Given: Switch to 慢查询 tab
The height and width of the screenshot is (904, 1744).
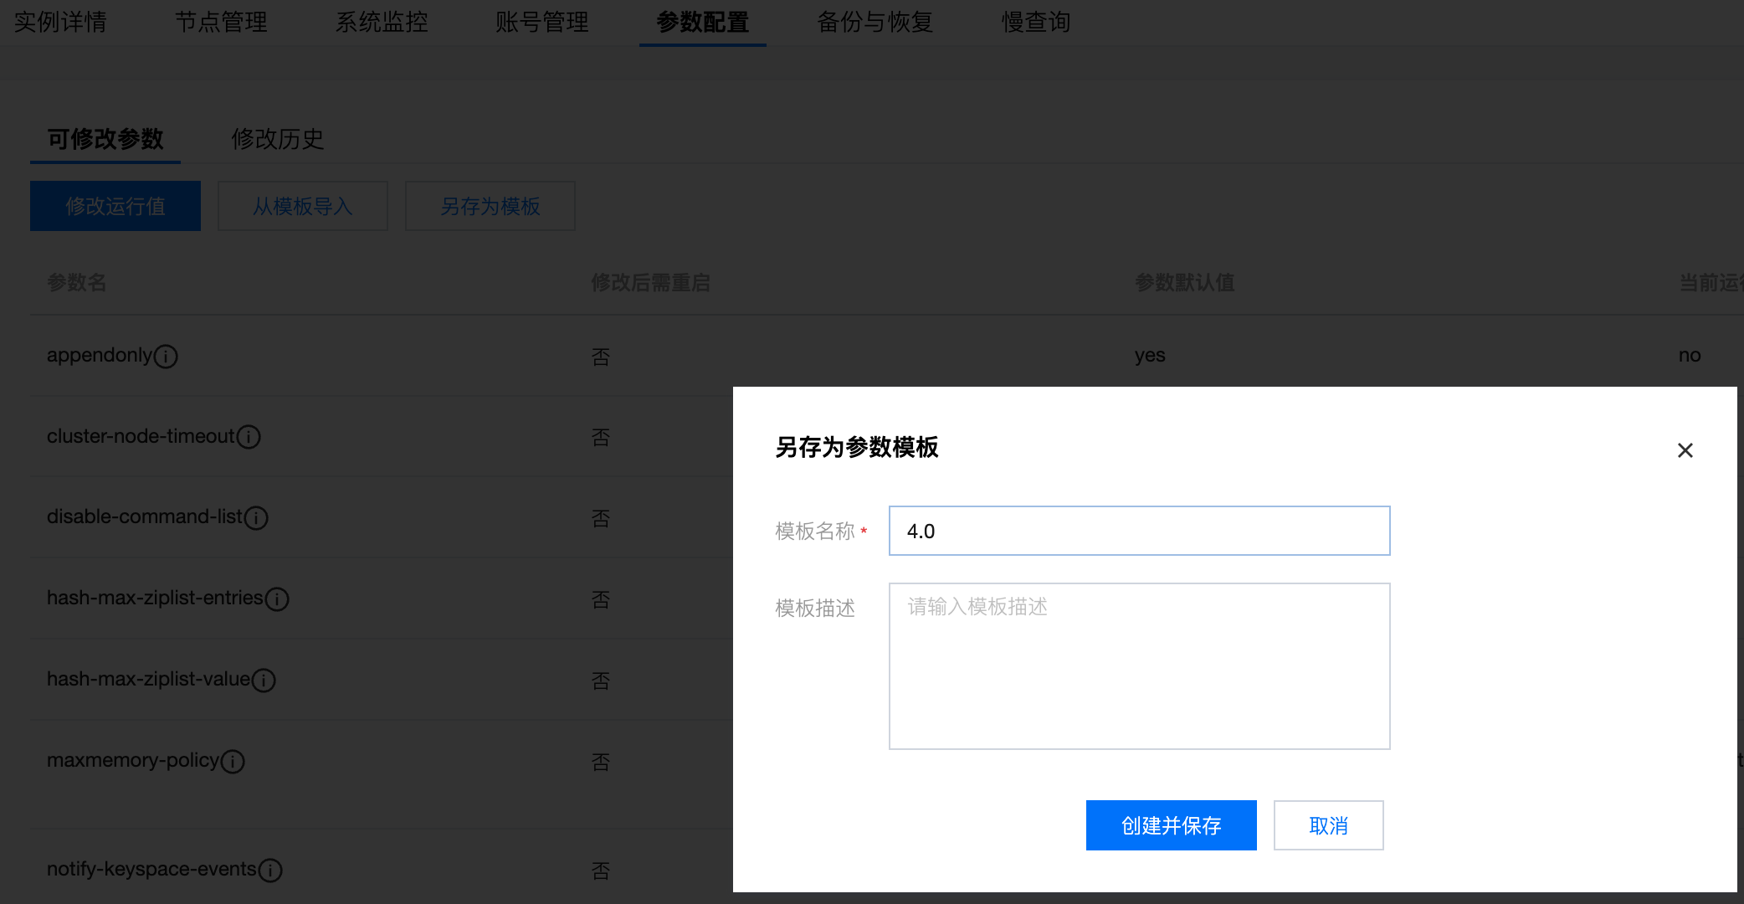Looking at the screenshot, I should pos(1036,22).
